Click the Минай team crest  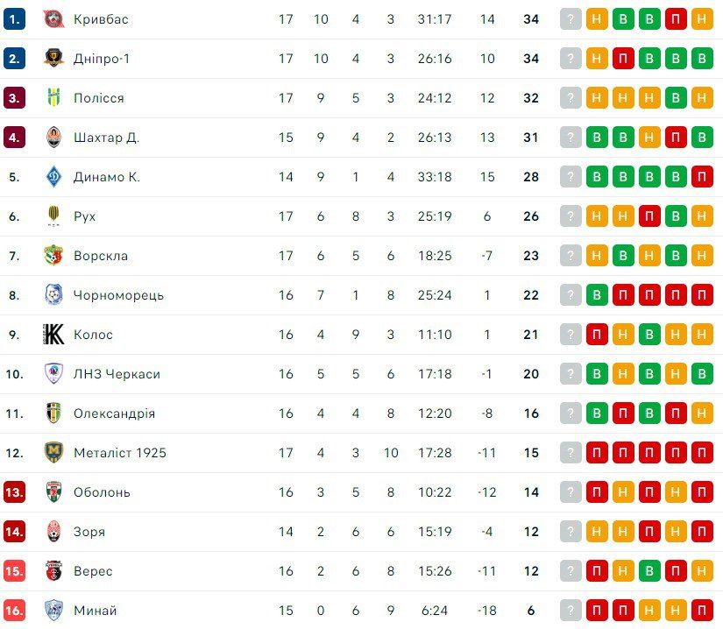pos(53,611)
